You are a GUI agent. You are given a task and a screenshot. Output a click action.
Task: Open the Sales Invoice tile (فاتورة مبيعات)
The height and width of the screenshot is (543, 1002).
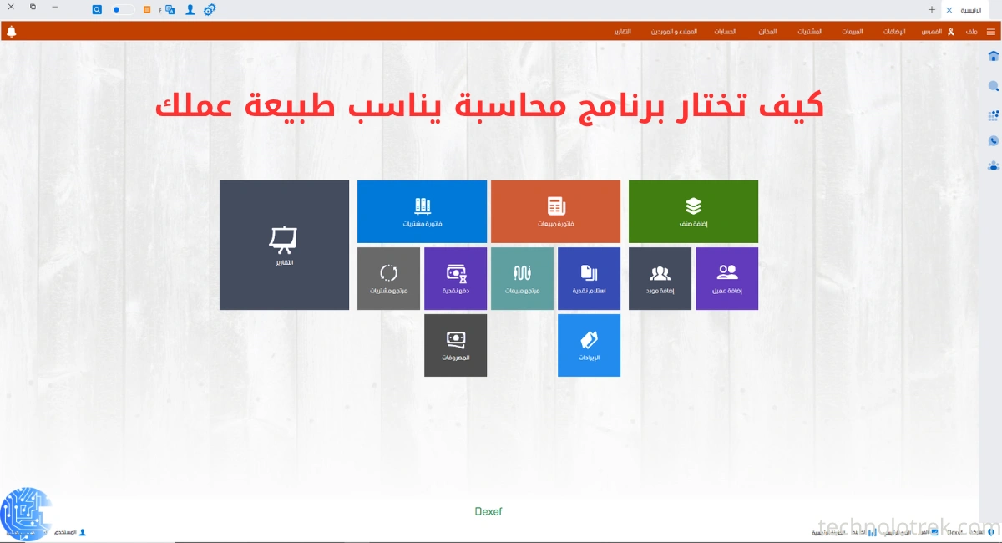[x=555, y=211]
